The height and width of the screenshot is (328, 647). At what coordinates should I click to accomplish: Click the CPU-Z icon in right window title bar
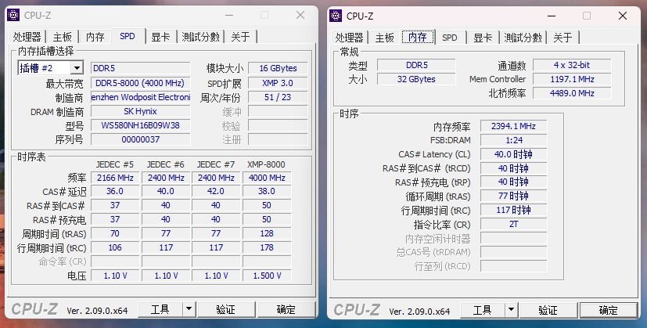pyautogui.click(x=336, y=16)
